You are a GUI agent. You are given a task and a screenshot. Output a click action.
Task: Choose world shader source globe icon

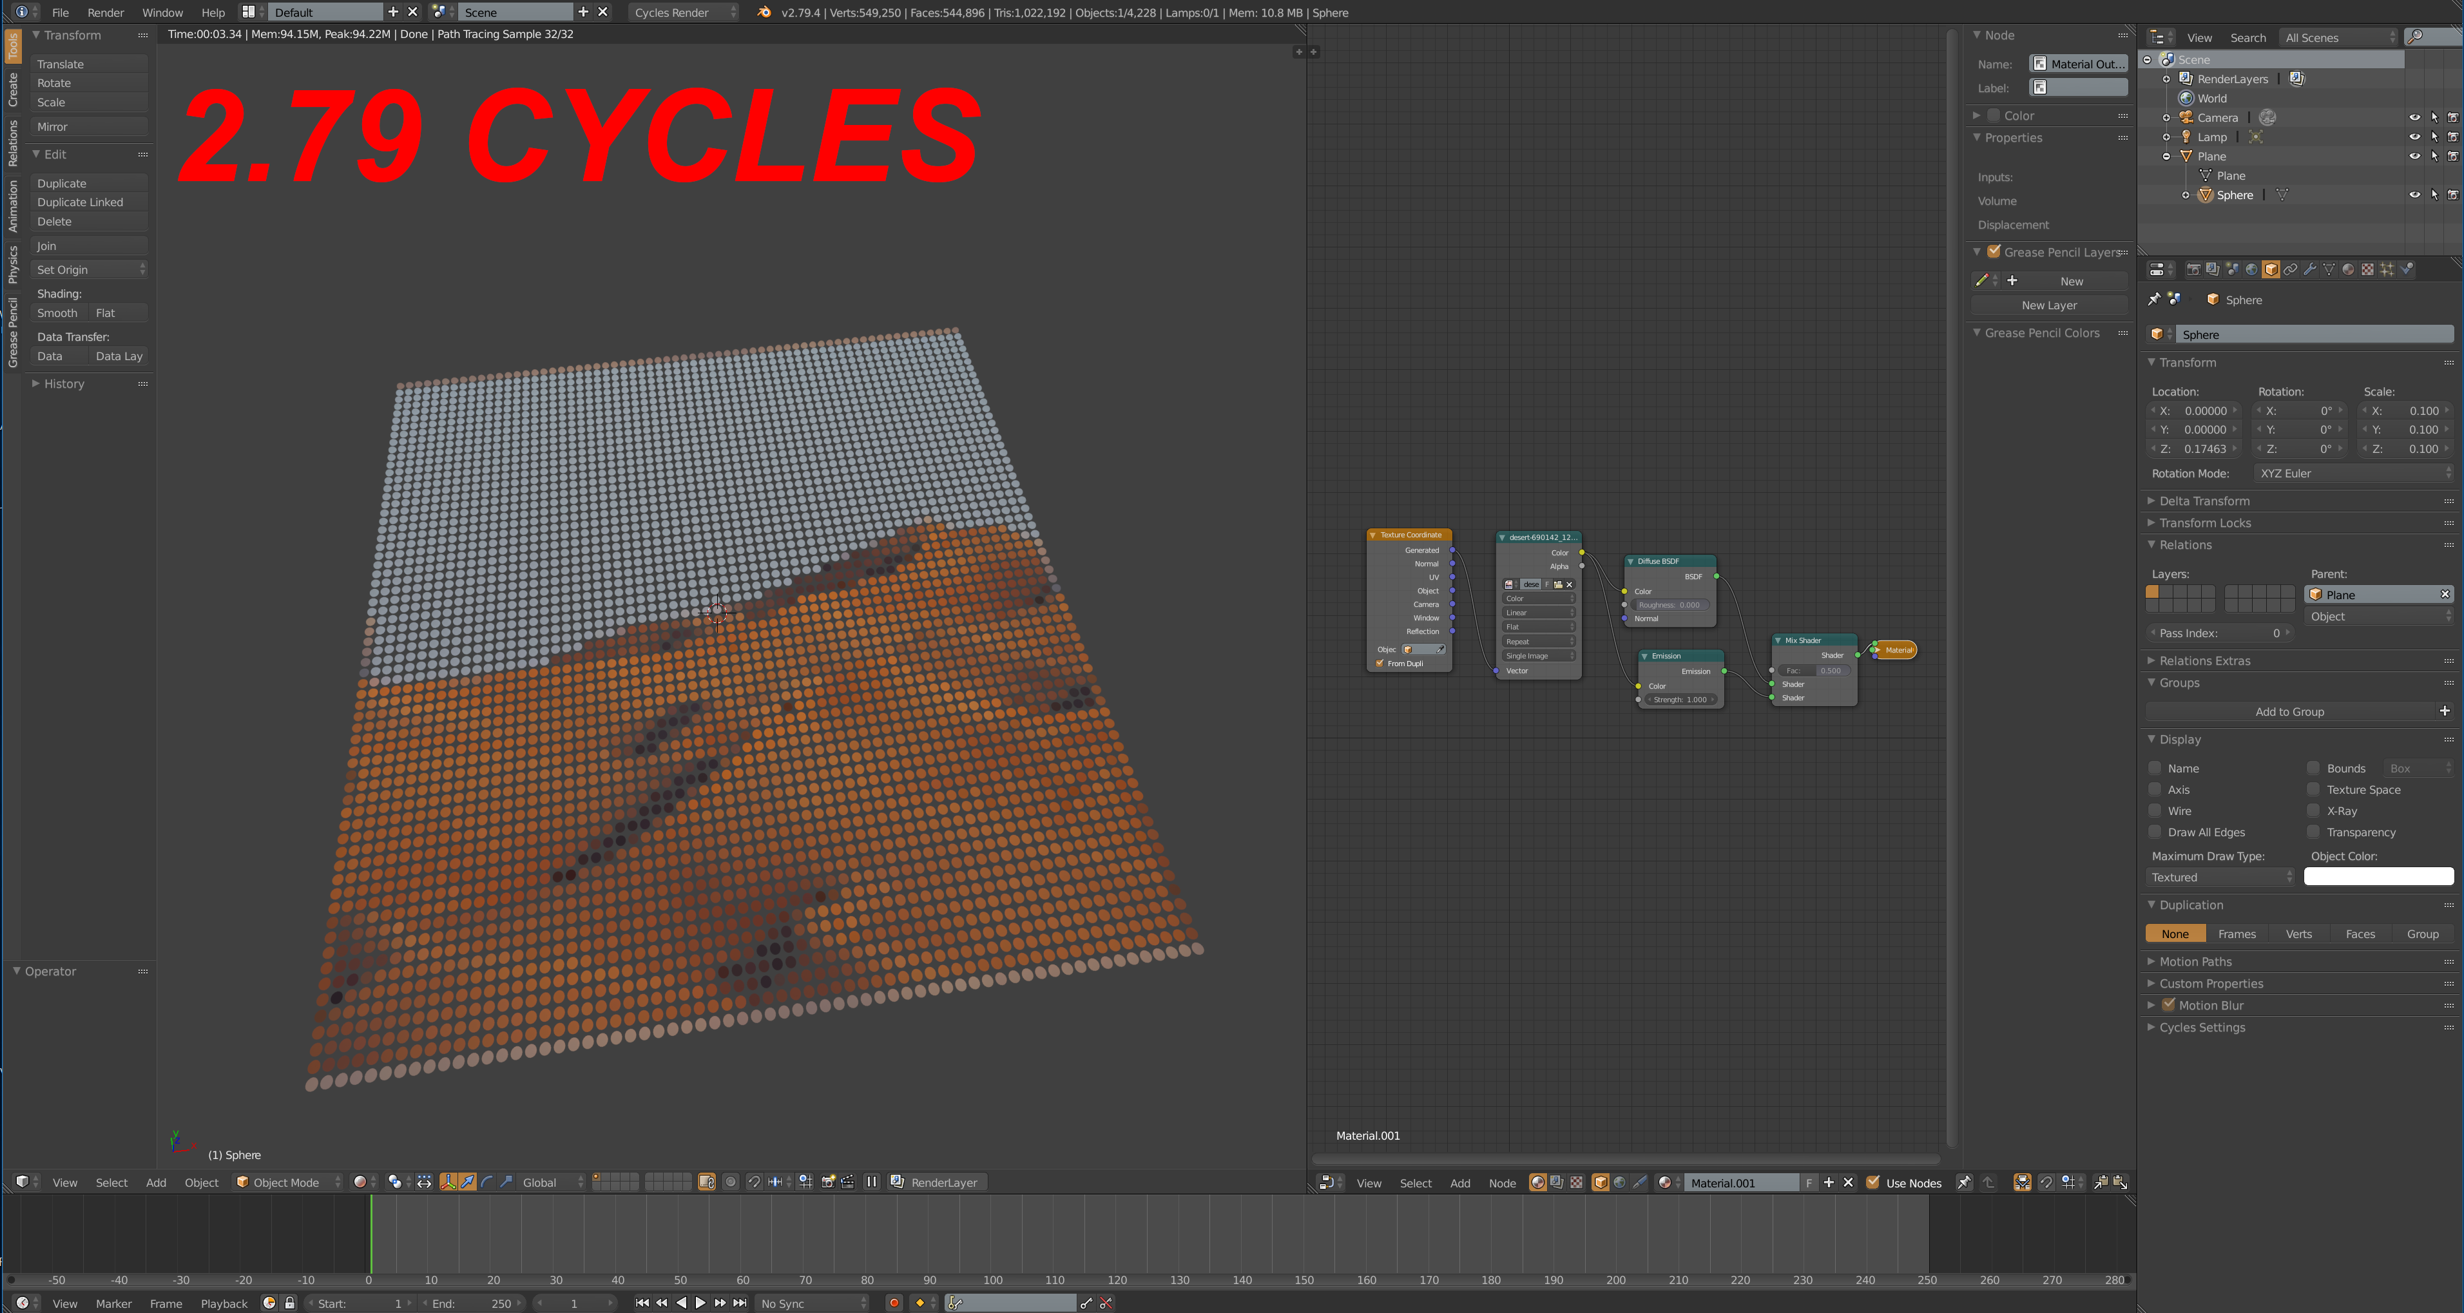[x=1619, y=1183]
